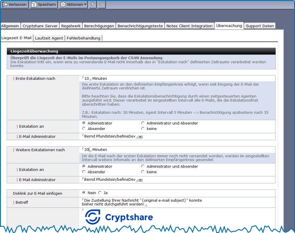295x233 pixels.
Task: Open the Notes Client Integration tab
Action: (189, 26)
